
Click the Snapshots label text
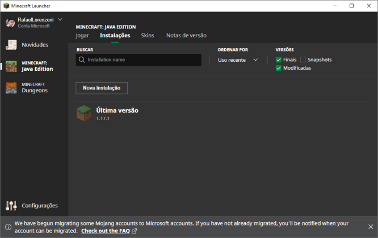[x=320, y=59]
